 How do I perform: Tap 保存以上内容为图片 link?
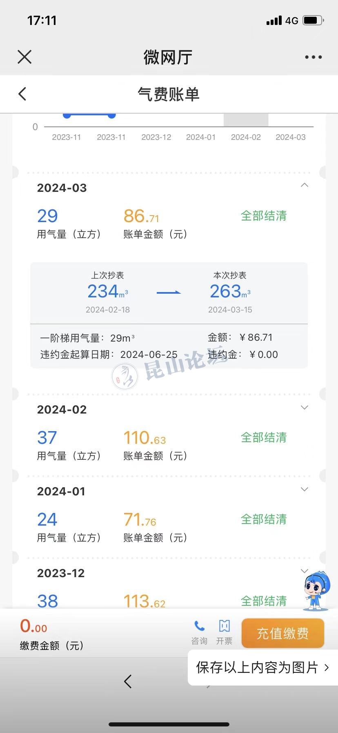(262, 667)
